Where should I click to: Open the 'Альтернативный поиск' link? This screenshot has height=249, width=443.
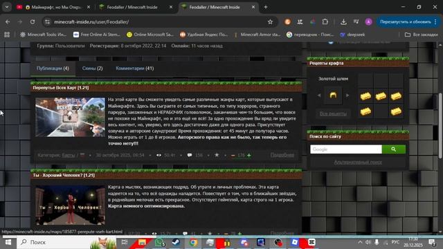click(358, 162)
